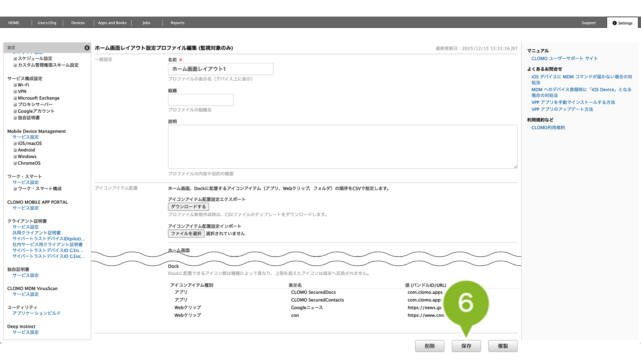641x360 pixels.
Task: Expand the Android plus icon
Action: coord(15,150)
